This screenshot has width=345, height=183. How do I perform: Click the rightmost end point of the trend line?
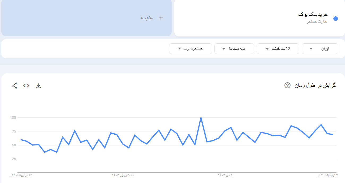[x=333, y=135]
